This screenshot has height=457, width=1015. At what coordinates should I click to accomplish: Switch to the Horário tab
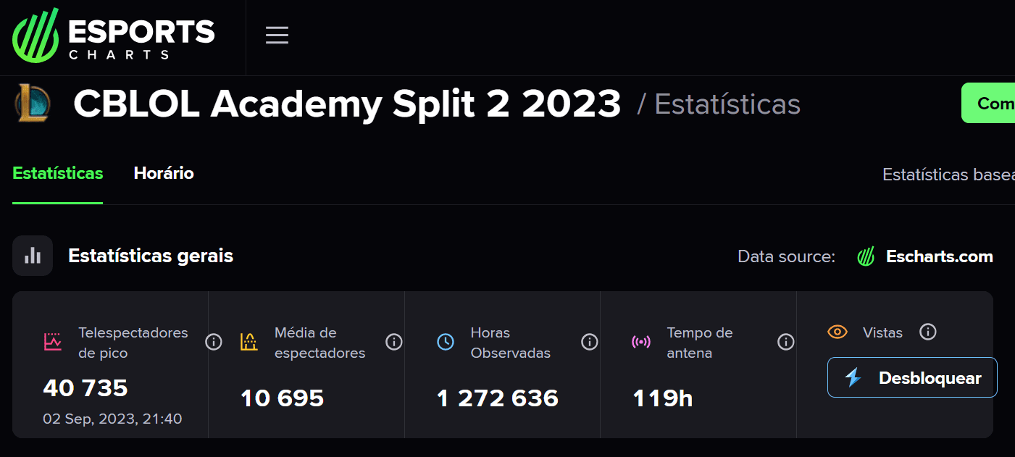point(163,173)
